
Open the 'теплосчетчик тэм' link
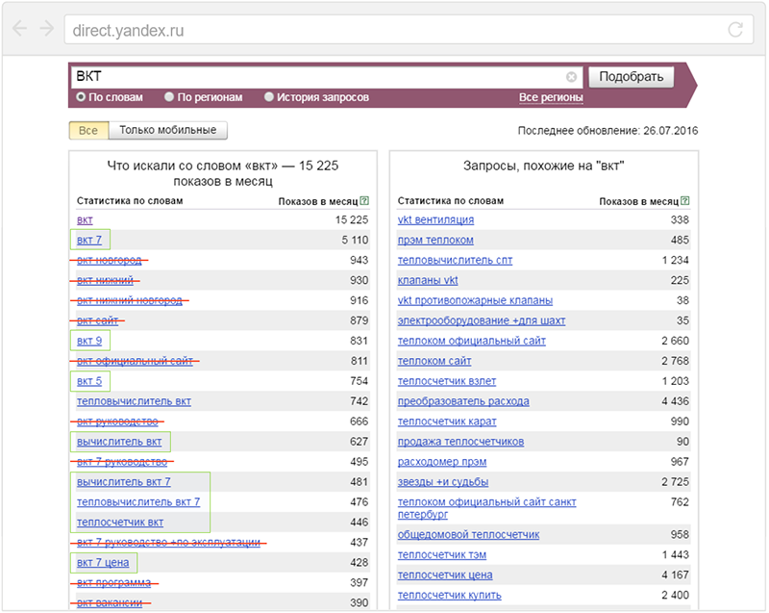click(x=442, y=554)
